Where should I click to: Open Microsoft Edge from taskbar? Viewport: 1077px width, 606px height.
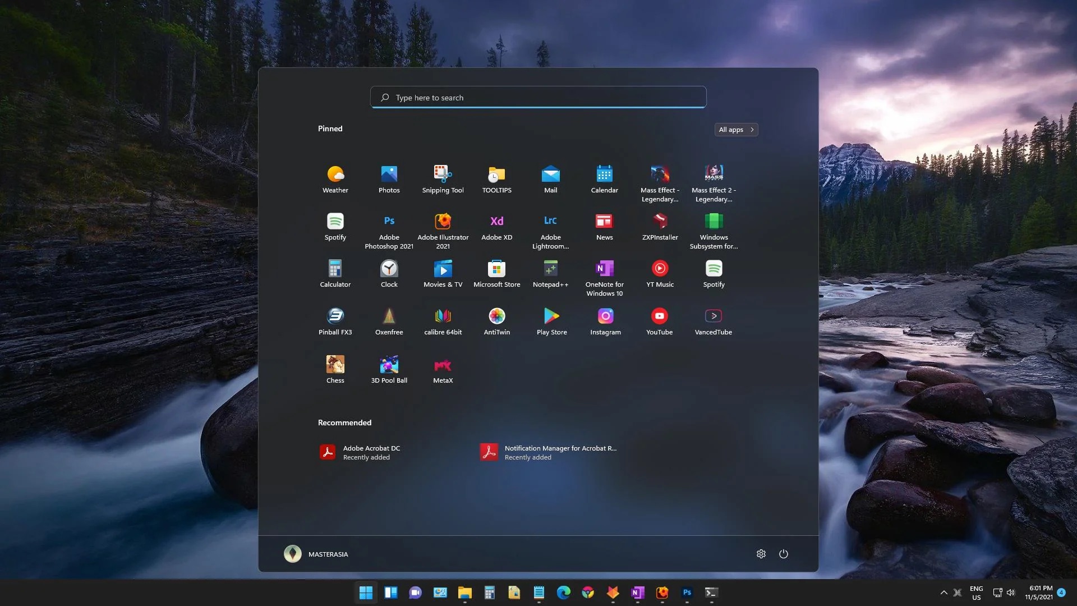click(x=564, y=593)
